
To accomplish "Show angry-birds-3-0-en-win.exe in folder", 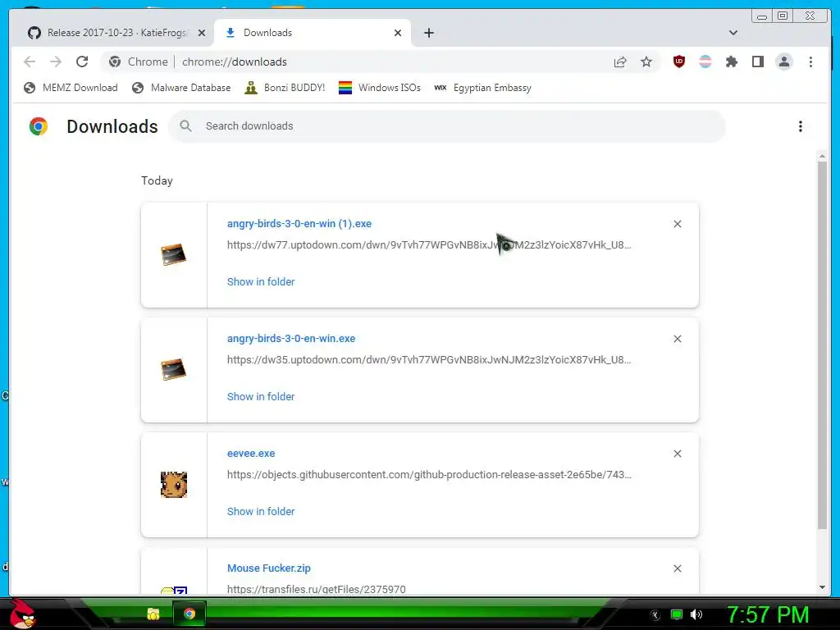I will pos(261,396).
